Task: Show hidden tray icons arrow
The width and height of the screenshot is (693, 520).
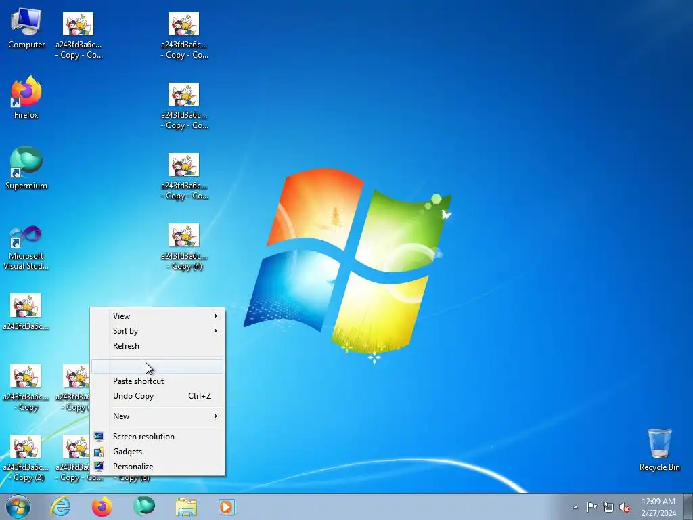Action: 575,507
